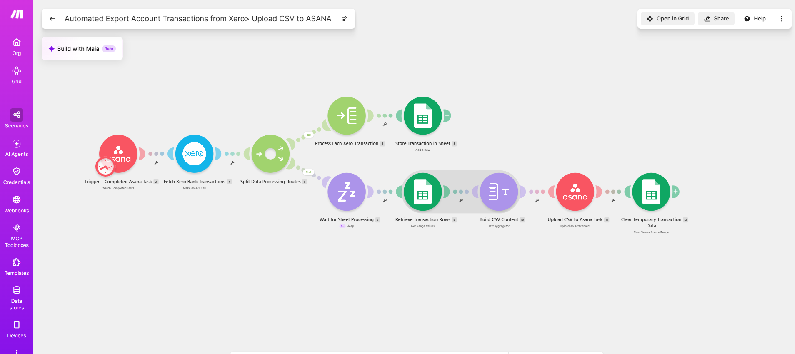Viewport: 795px width, 354px height.
Task: Click 'Split Data Processing Routes' label
Action: (270, 182)
